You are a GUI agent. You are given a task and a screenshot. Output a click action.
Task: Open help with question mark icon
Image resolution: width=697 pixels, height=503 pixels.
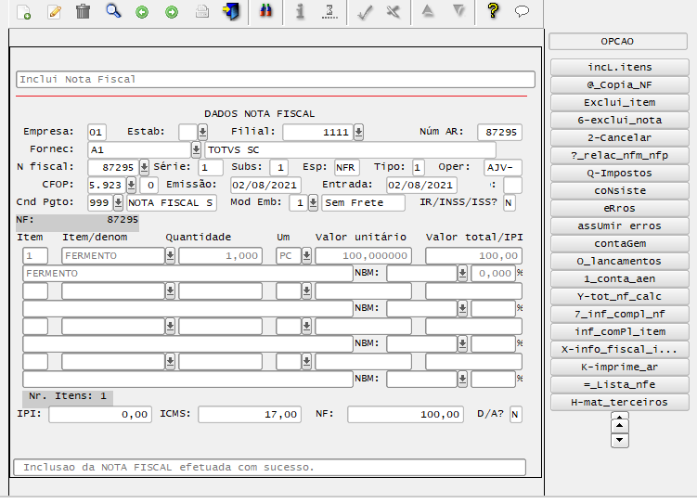(x=493, y=10)
